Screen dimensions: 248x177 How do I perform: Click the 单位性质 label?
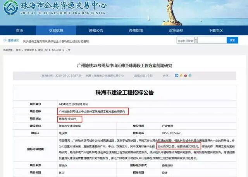(138, 126)
